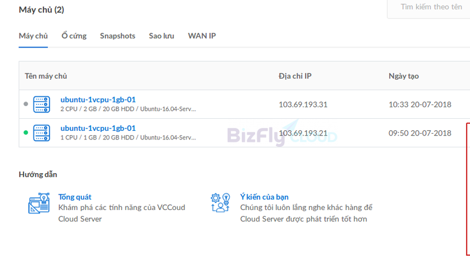The image size is (470, 265).
Task: Click green running status dot of second server
Action: pyautogui.click(x=26, y=132)
